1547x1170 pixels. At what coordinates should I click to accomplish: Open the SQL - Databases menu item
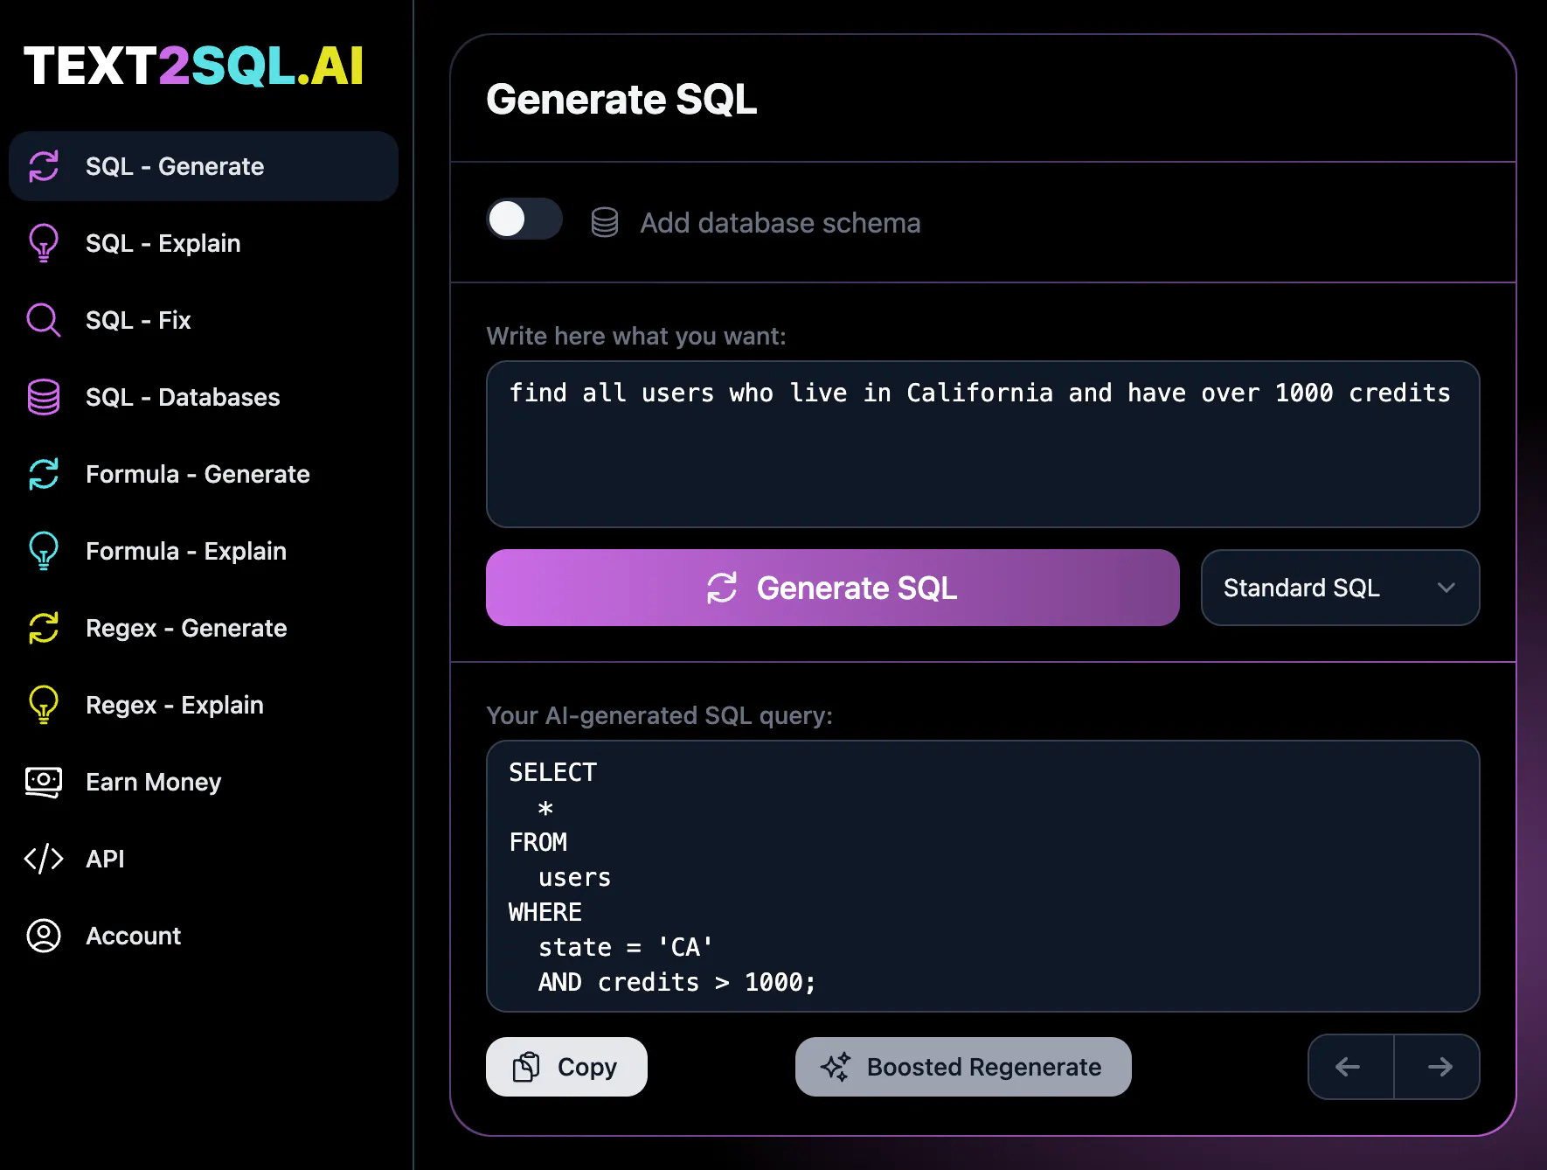pos(203,397)
